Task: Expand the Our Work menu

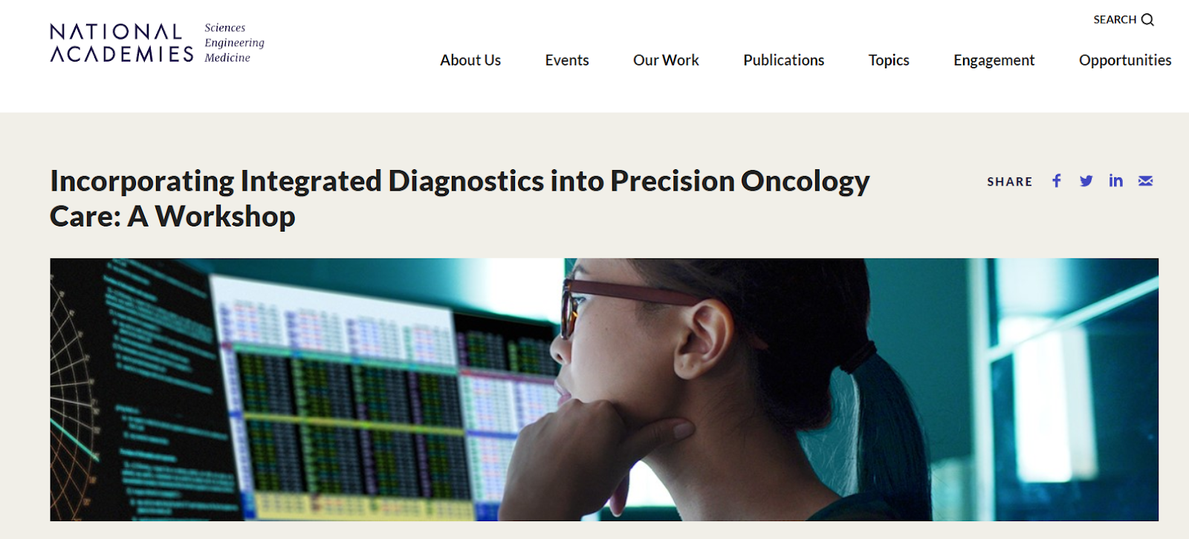Action: [x=666, y=60]
